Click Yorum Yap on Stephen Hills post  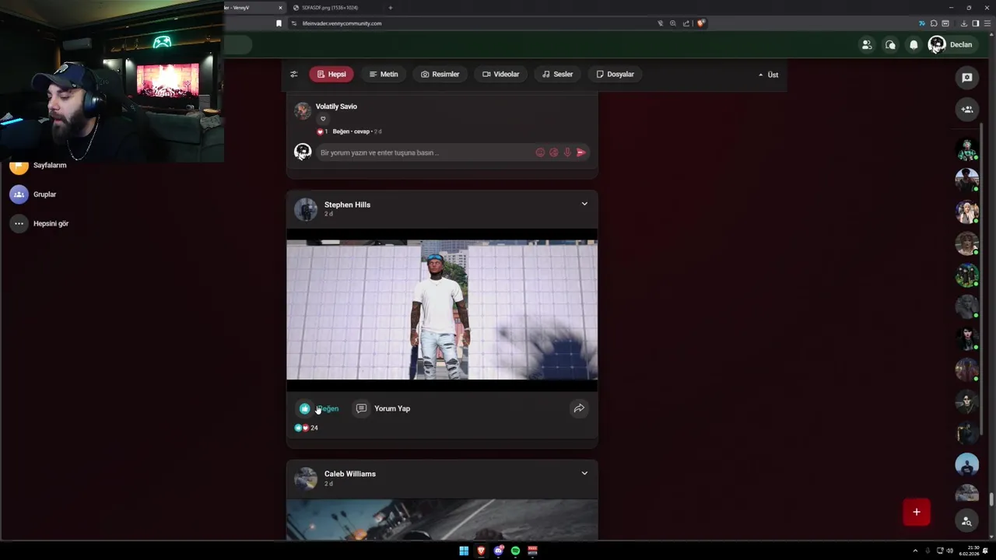pyautogui.click(x=383, y=408)
